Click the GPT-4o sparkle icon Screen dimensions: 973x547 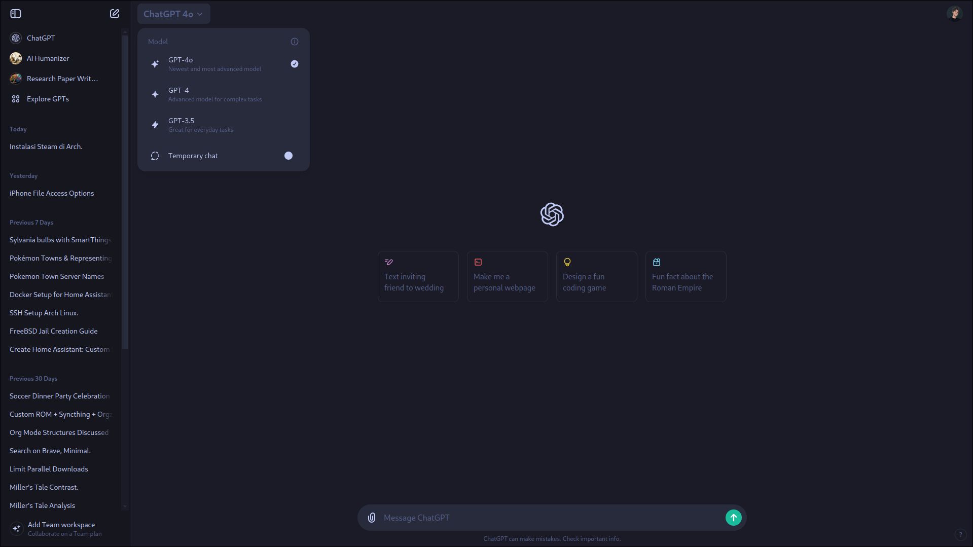coord(155,64)
